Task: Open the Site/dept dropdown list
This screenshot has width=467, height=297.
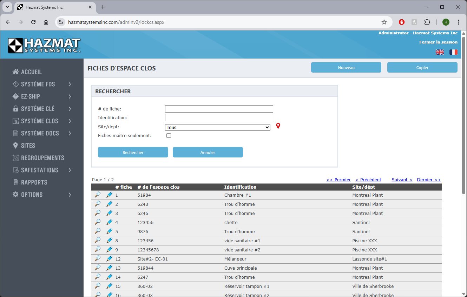Action: point(217,127)
